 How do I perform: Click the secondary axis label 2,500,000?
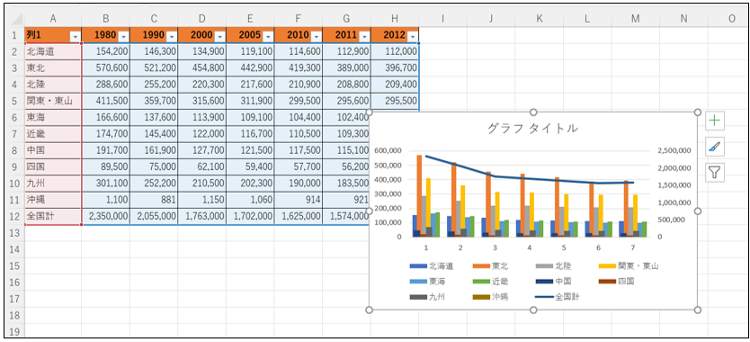(x=674, y=151)
